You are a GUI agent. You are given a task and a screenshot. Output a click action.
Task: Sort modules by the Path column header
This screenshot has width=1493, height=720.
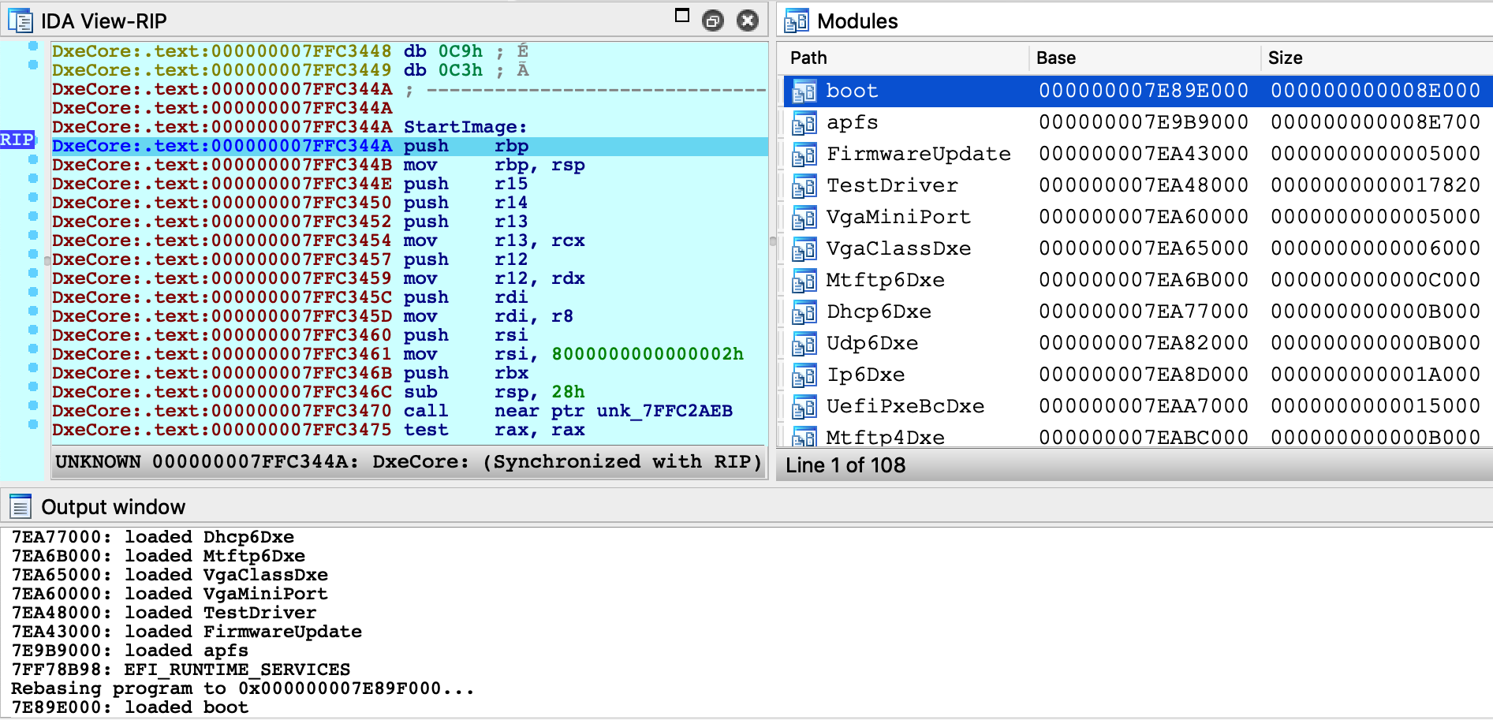point(808,58)
